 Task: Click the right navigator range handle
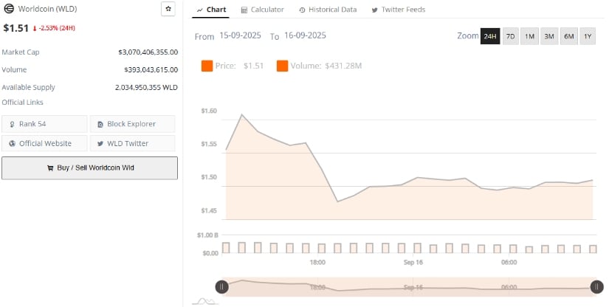pyautogui.click(x=596, y=287)
